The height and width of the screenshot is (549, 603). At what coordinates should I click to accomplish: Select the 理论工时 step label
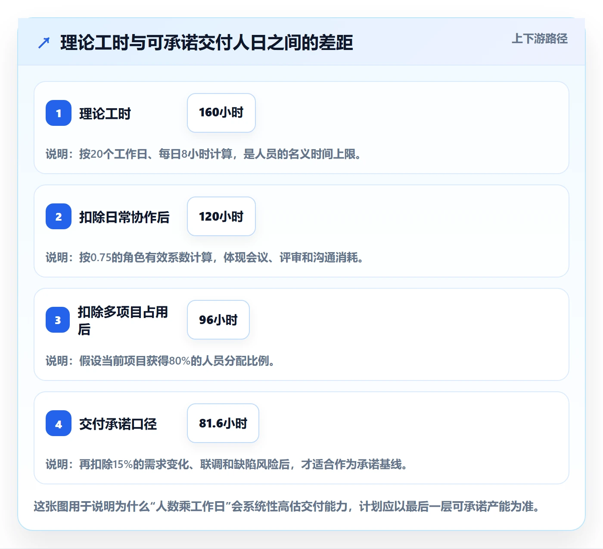point(105,114)
